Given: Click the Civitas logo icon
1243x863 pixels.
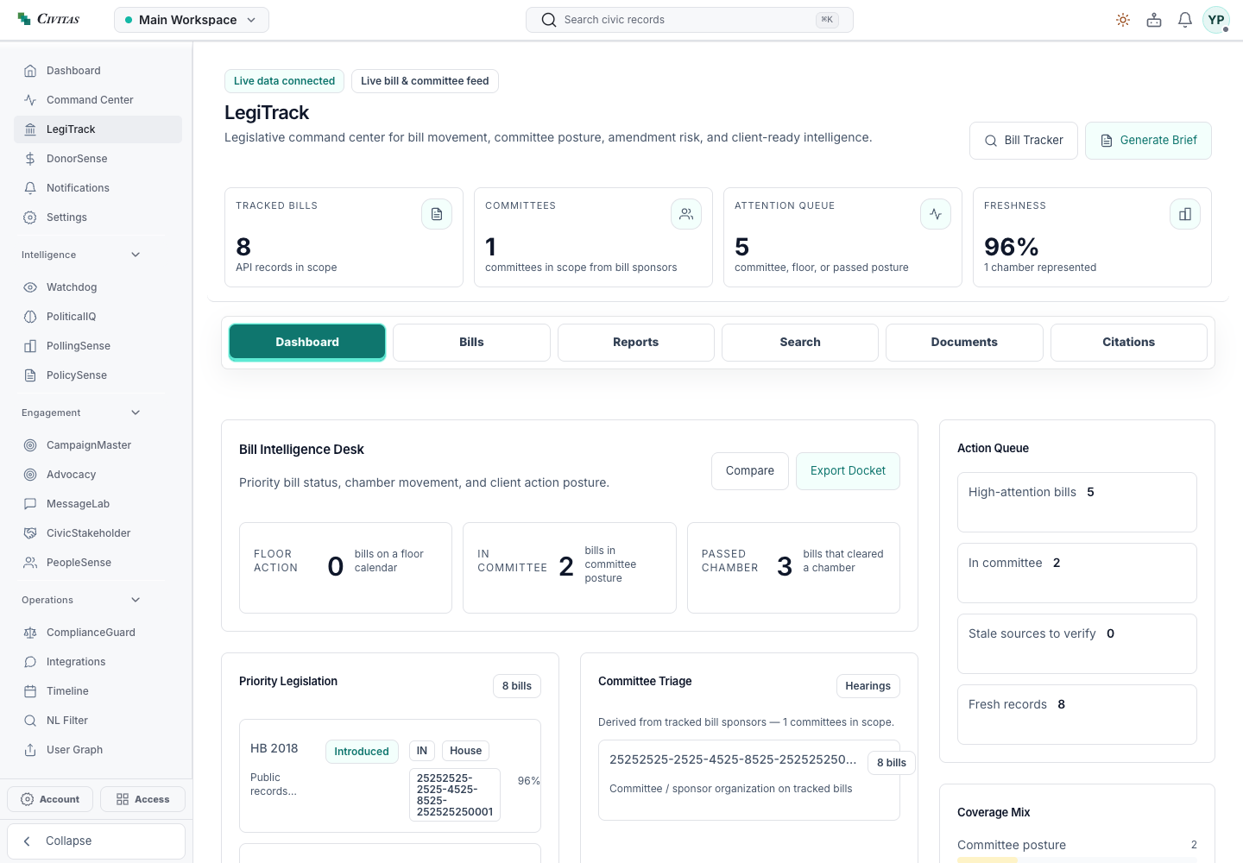Looking at the screenshot, I should (24, 19).
